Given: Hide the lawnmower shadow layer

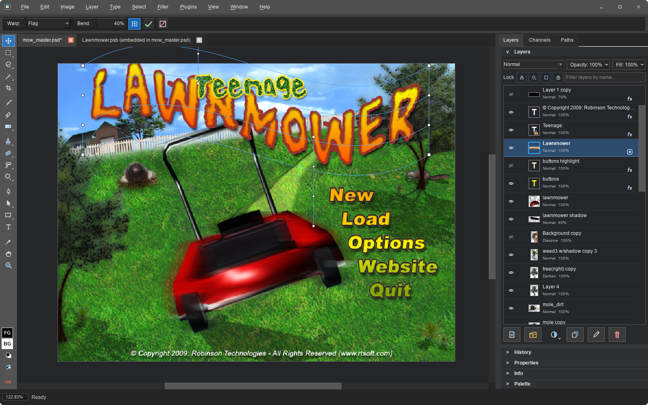Looking at the screenshot, I should (511, 219).
